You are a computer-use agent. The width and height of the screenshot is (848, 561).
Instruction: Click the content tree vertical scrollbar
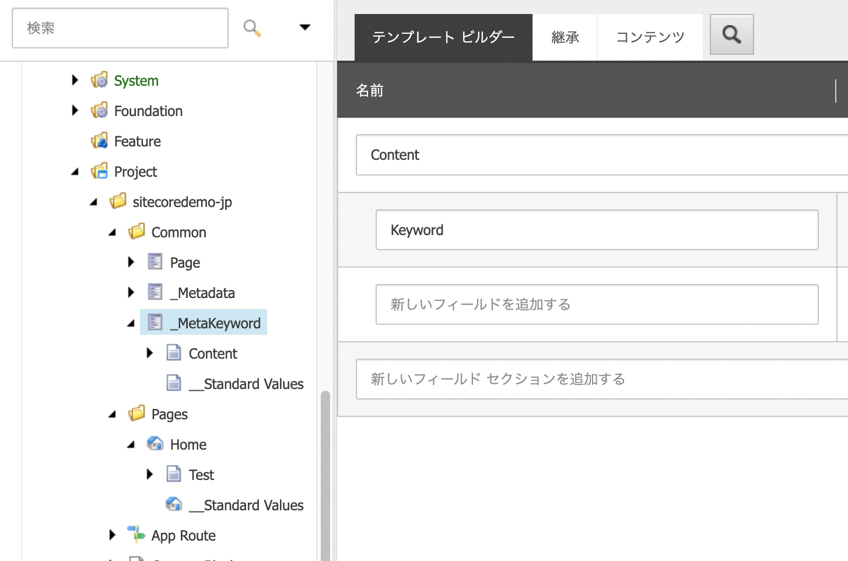point(325,475)
